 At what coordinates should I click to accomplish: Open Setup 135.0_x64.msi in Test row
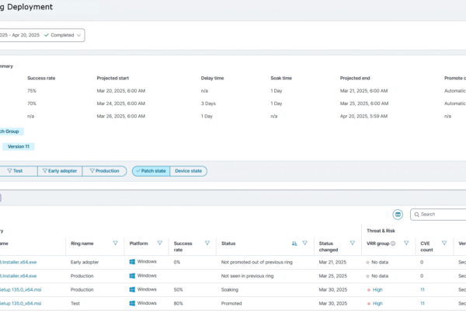tap(20, 303)
